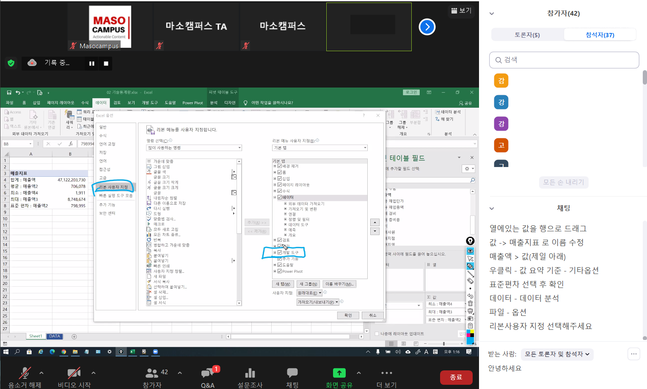The width and height of the screenshot is (647, 389).
Task: Select the 참석자(37) tab
Action: point(600,35)
